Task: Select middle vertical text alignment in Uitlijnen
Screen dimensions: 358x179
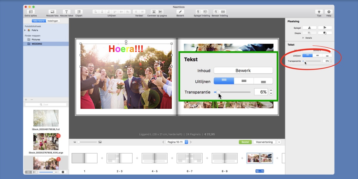Action: pyautogui.click(x=317, y=55)
